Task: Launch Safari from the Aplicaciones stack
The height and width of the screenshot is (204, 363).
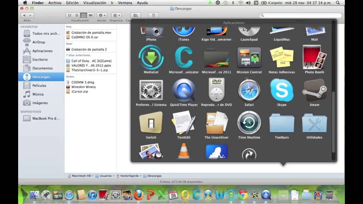Action: (x=249, y=90)
